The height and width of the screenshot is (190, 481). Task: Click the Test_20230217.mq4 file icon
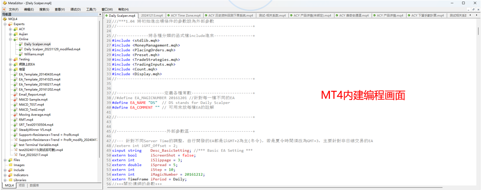click(x=16, y=155)
